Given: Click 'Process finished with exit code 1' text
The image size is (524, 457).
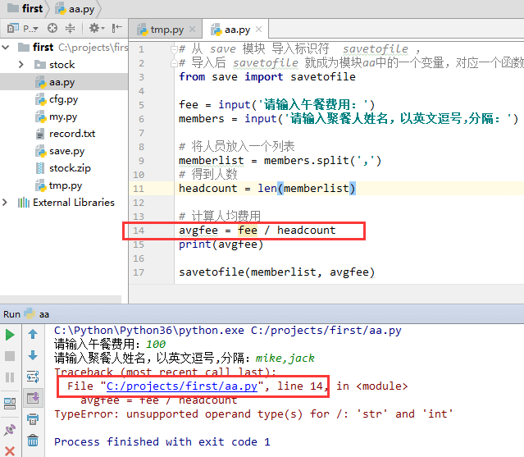Looking at the screenshot, I should tap(162, 442).
